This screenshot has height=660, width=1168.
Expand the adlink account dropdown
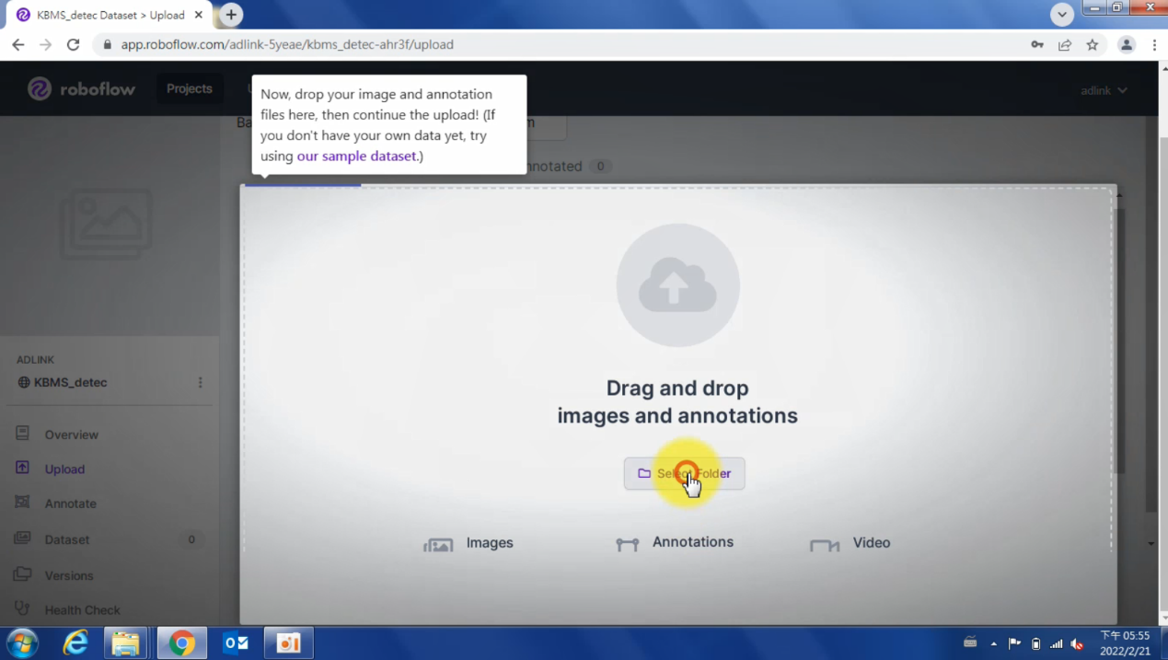point(1104,90)
